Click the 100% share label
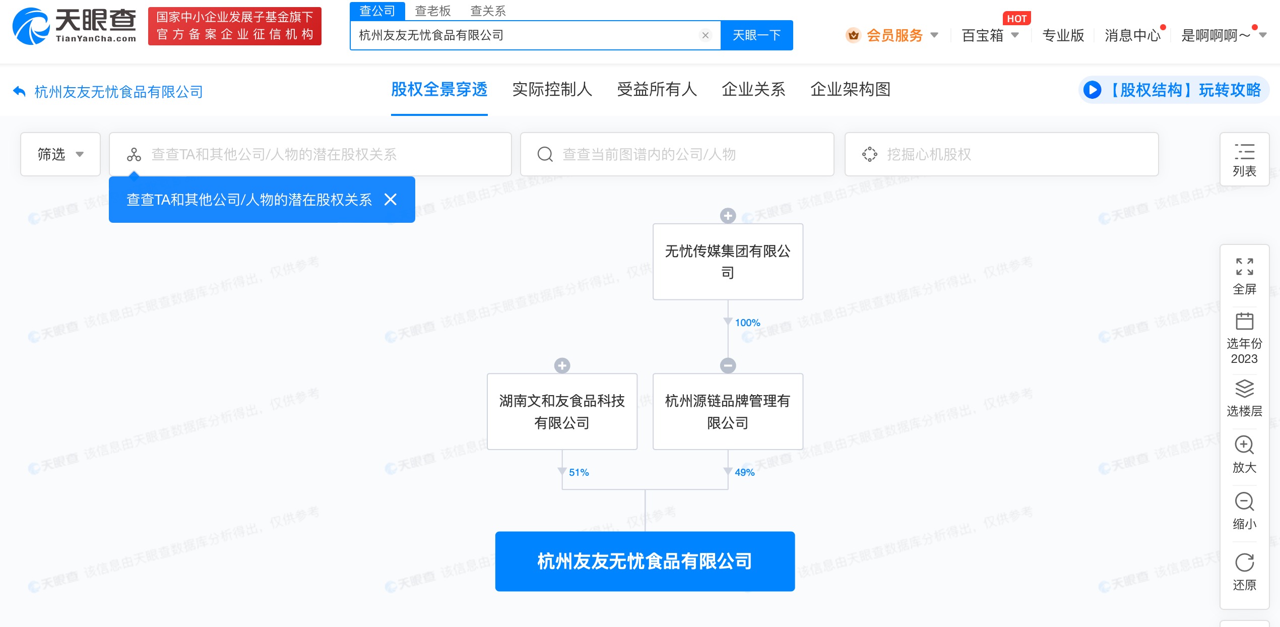This screenshot has width=1280, height=627. coord(747,323)
